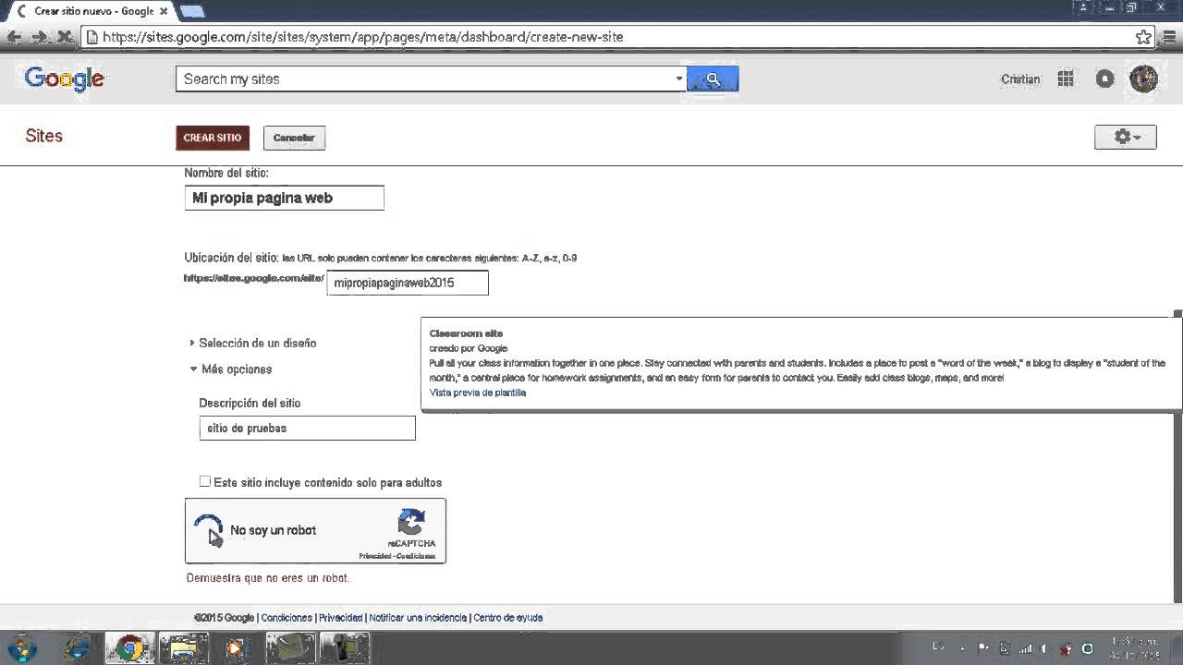Viewport: 1183px width, 665px height.
Task: Click the 'Classroom site' template title
Action: 466,333
